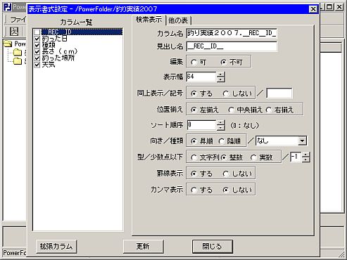This screenshot has height=260, width=347.
Task: Decrease the 表示幅 value with down arrow
Action: [x=220, y=79]
